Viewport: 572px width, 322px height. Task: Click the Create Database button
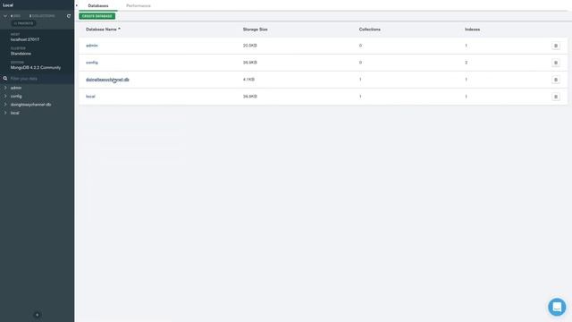pos(97,16)
